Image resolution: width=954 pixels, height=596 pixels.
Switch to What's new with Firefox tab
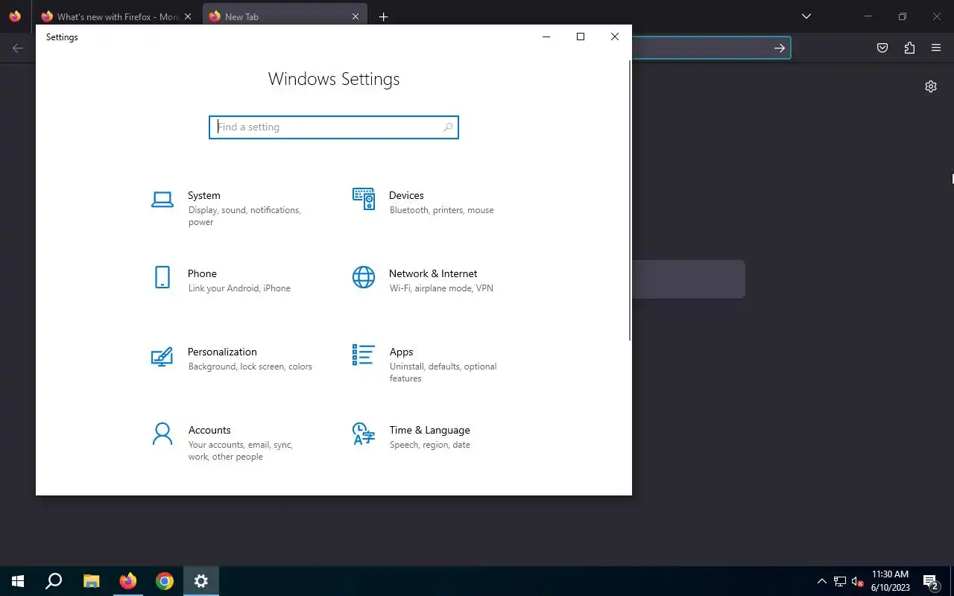coord(116,16)
